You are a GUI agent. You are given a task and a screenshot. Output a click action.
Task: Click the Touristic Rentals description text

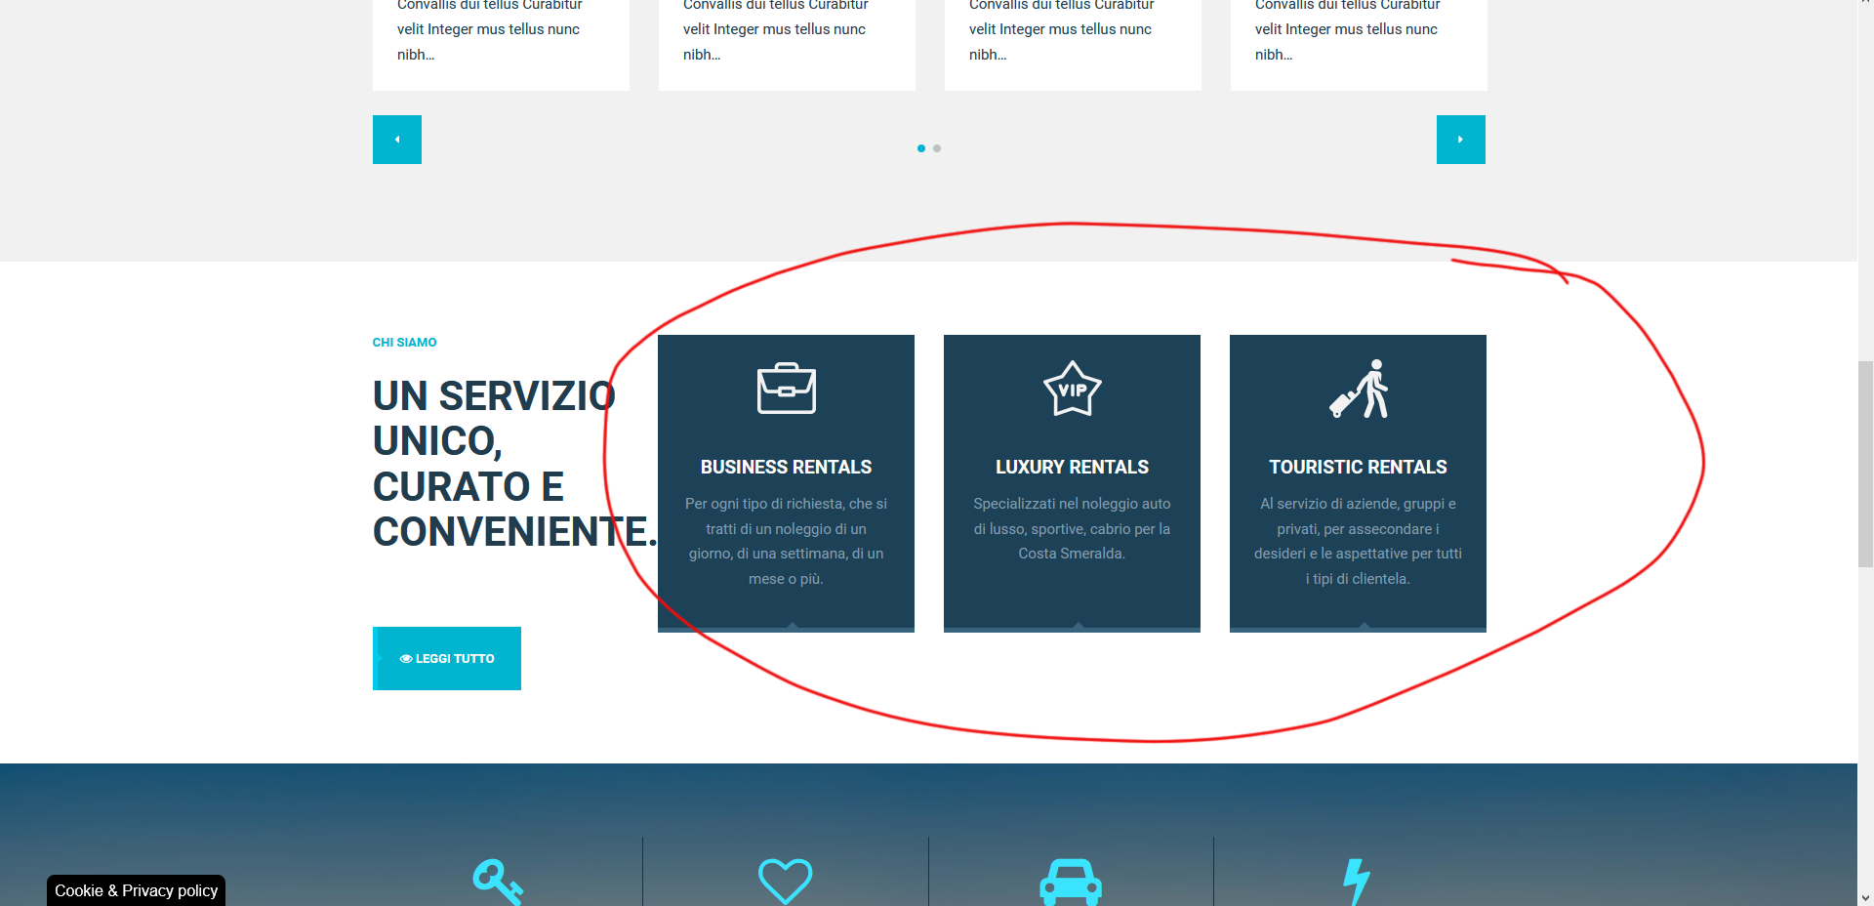pyautogui.click(x=1359, y=541)
